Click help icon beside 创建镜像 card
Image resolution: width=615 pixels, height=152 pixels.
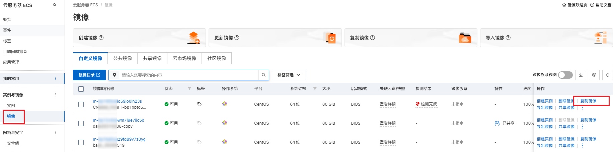[101, 38]
